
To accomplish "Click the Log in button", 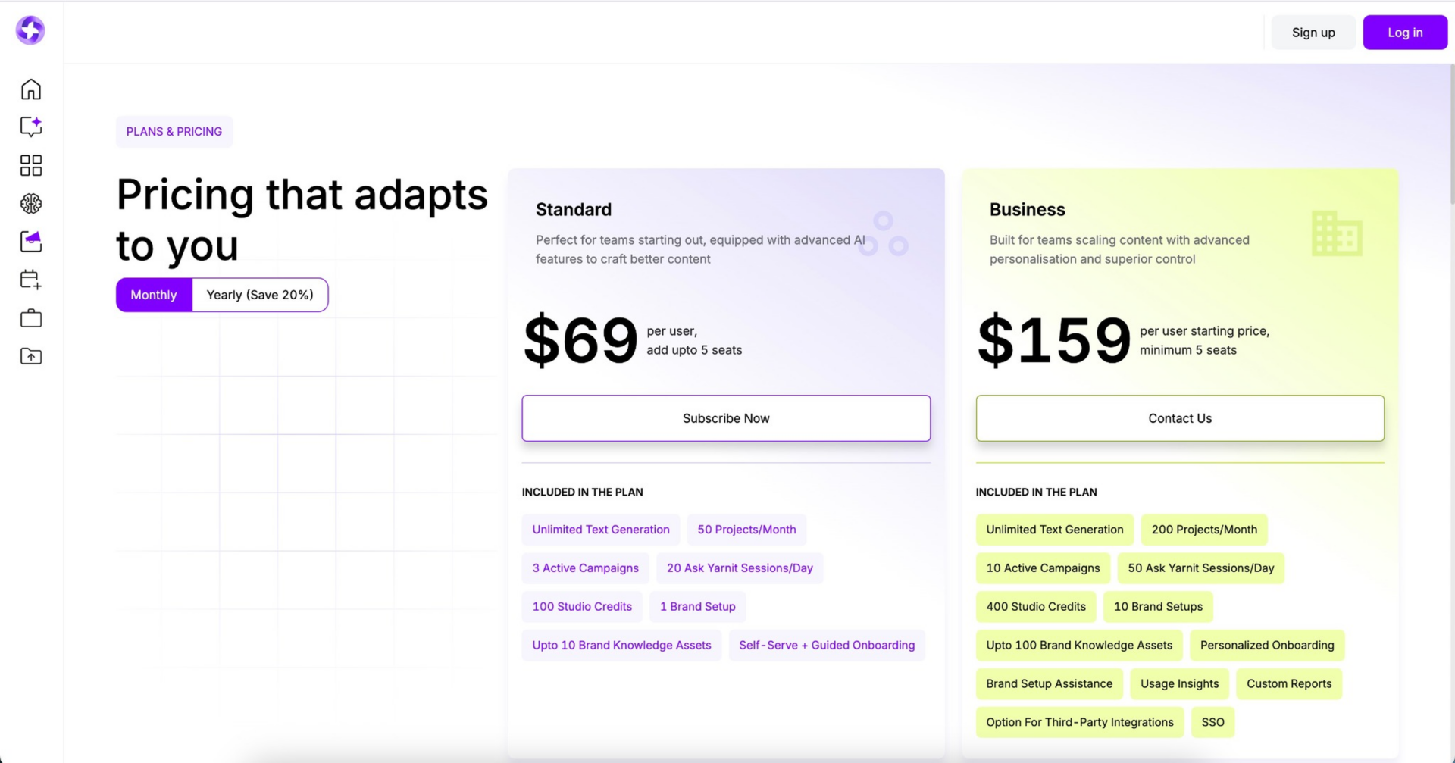I will point(1404,32).
